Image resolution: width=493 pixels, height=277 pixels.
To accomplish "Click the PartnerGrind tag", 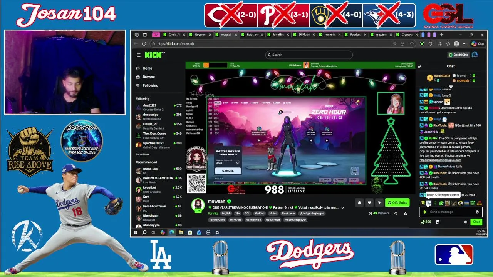I will click(x=218, y=220).
